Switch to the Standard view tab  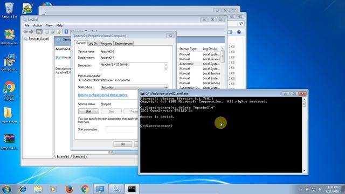click(79, 157)
